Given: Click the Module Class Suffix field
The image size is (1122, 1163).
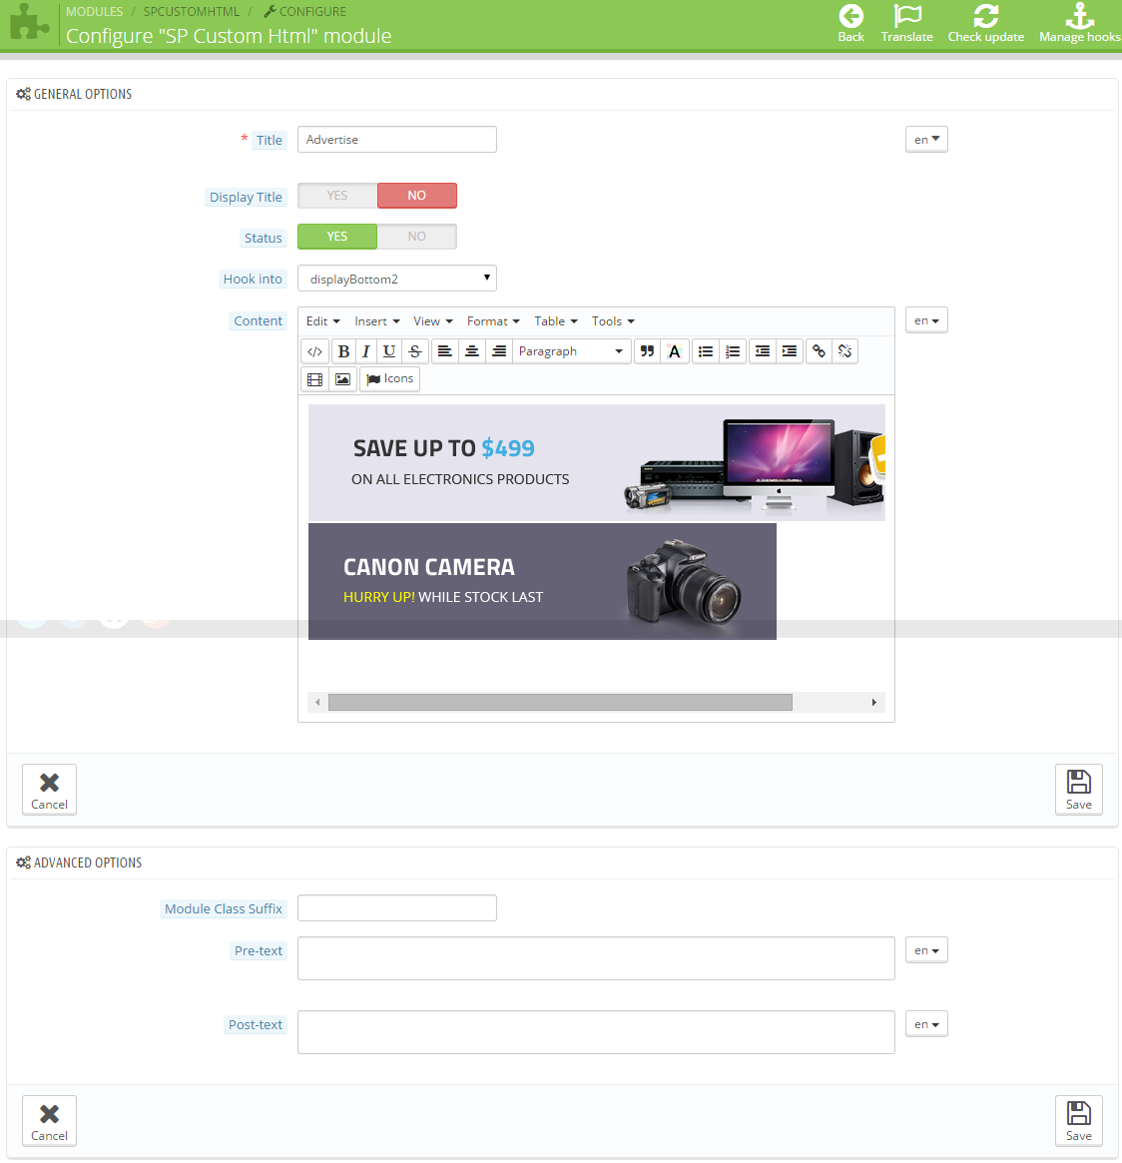Looking at the screenshot, I should (396, 907).
